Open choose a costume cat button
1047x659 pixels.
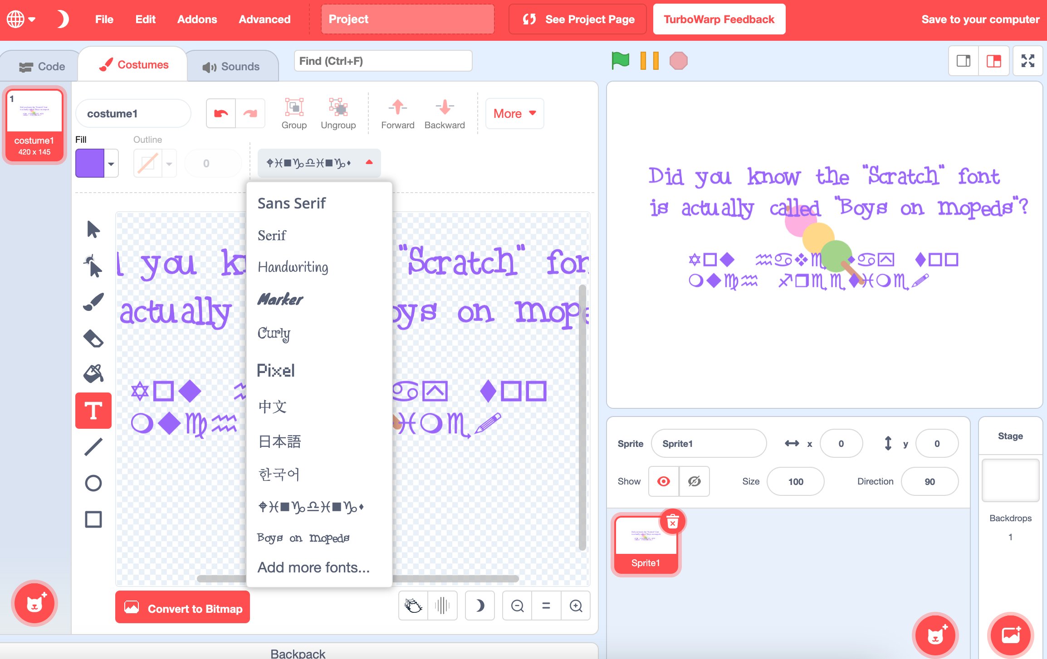(34, 603)
